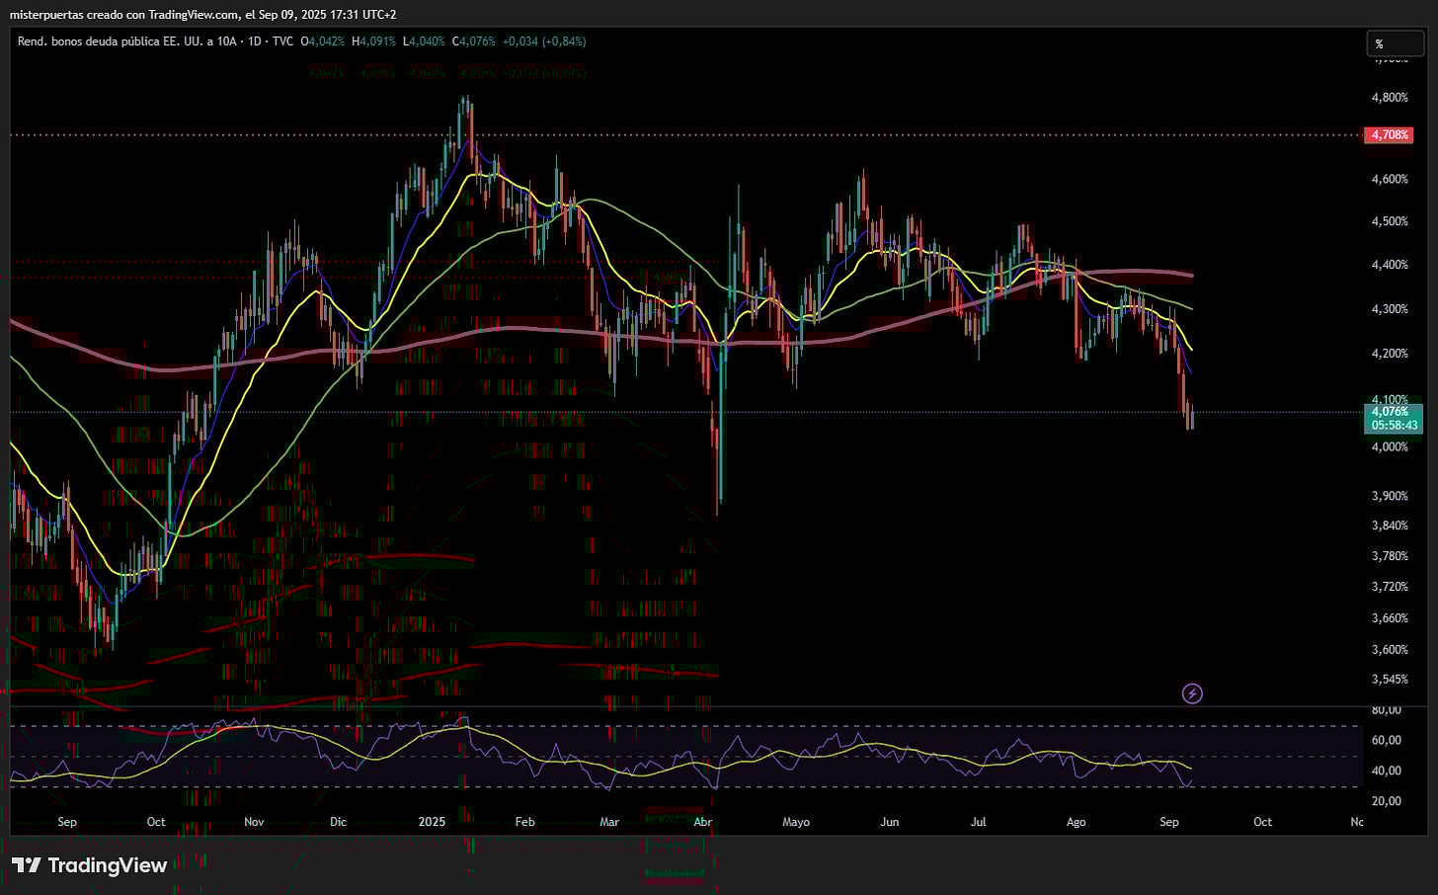The height and width of the screenshot is (895, 1438).
Task: Click the open value O4,042%
Action: [322, 41]
